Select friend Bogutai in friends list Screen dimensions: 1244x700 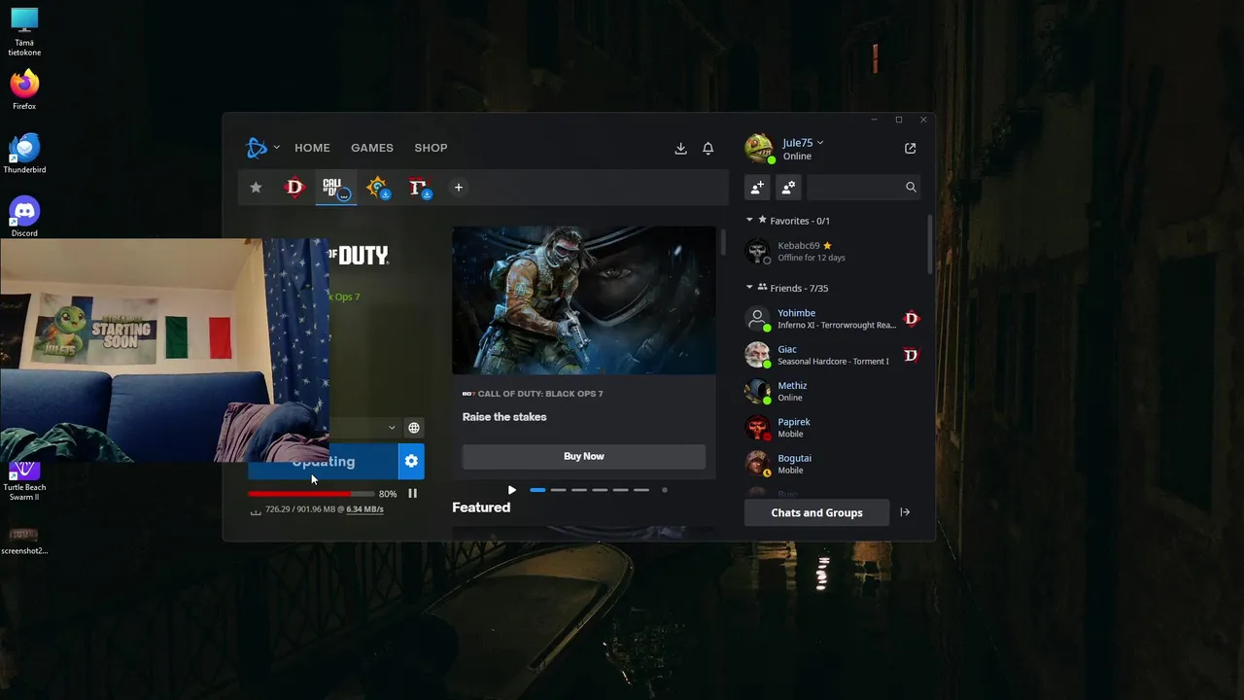(x=833, y=464)
